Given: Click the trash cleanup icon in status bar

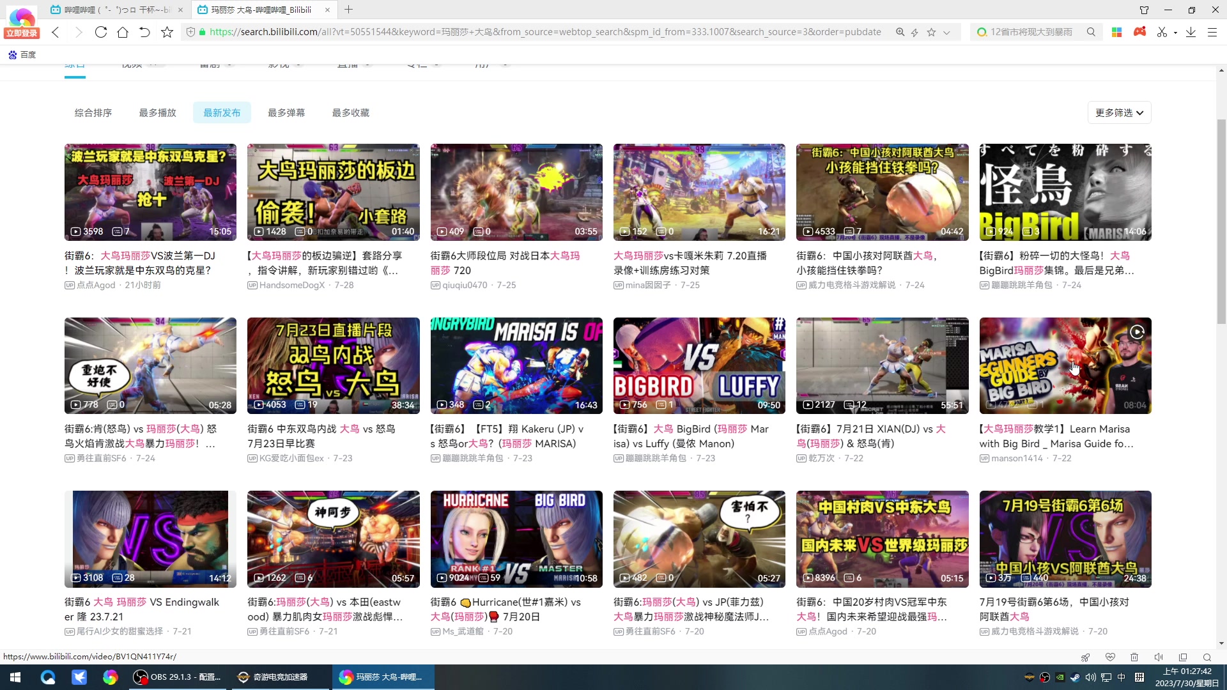Looking at the screenshot, I should pos(1134,657).
